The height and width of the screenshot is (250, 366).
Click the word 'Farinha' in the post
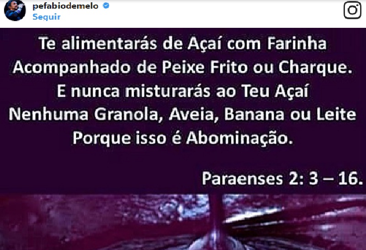(x=296, y=43)
